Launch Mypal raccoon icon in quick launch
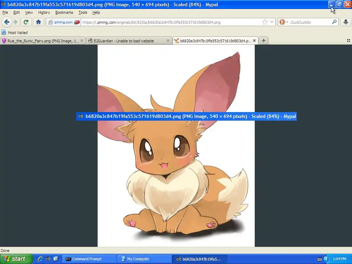352x264 pixels. pos(48,259)
